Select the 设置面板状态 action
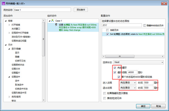 click(x=18, y=65)
